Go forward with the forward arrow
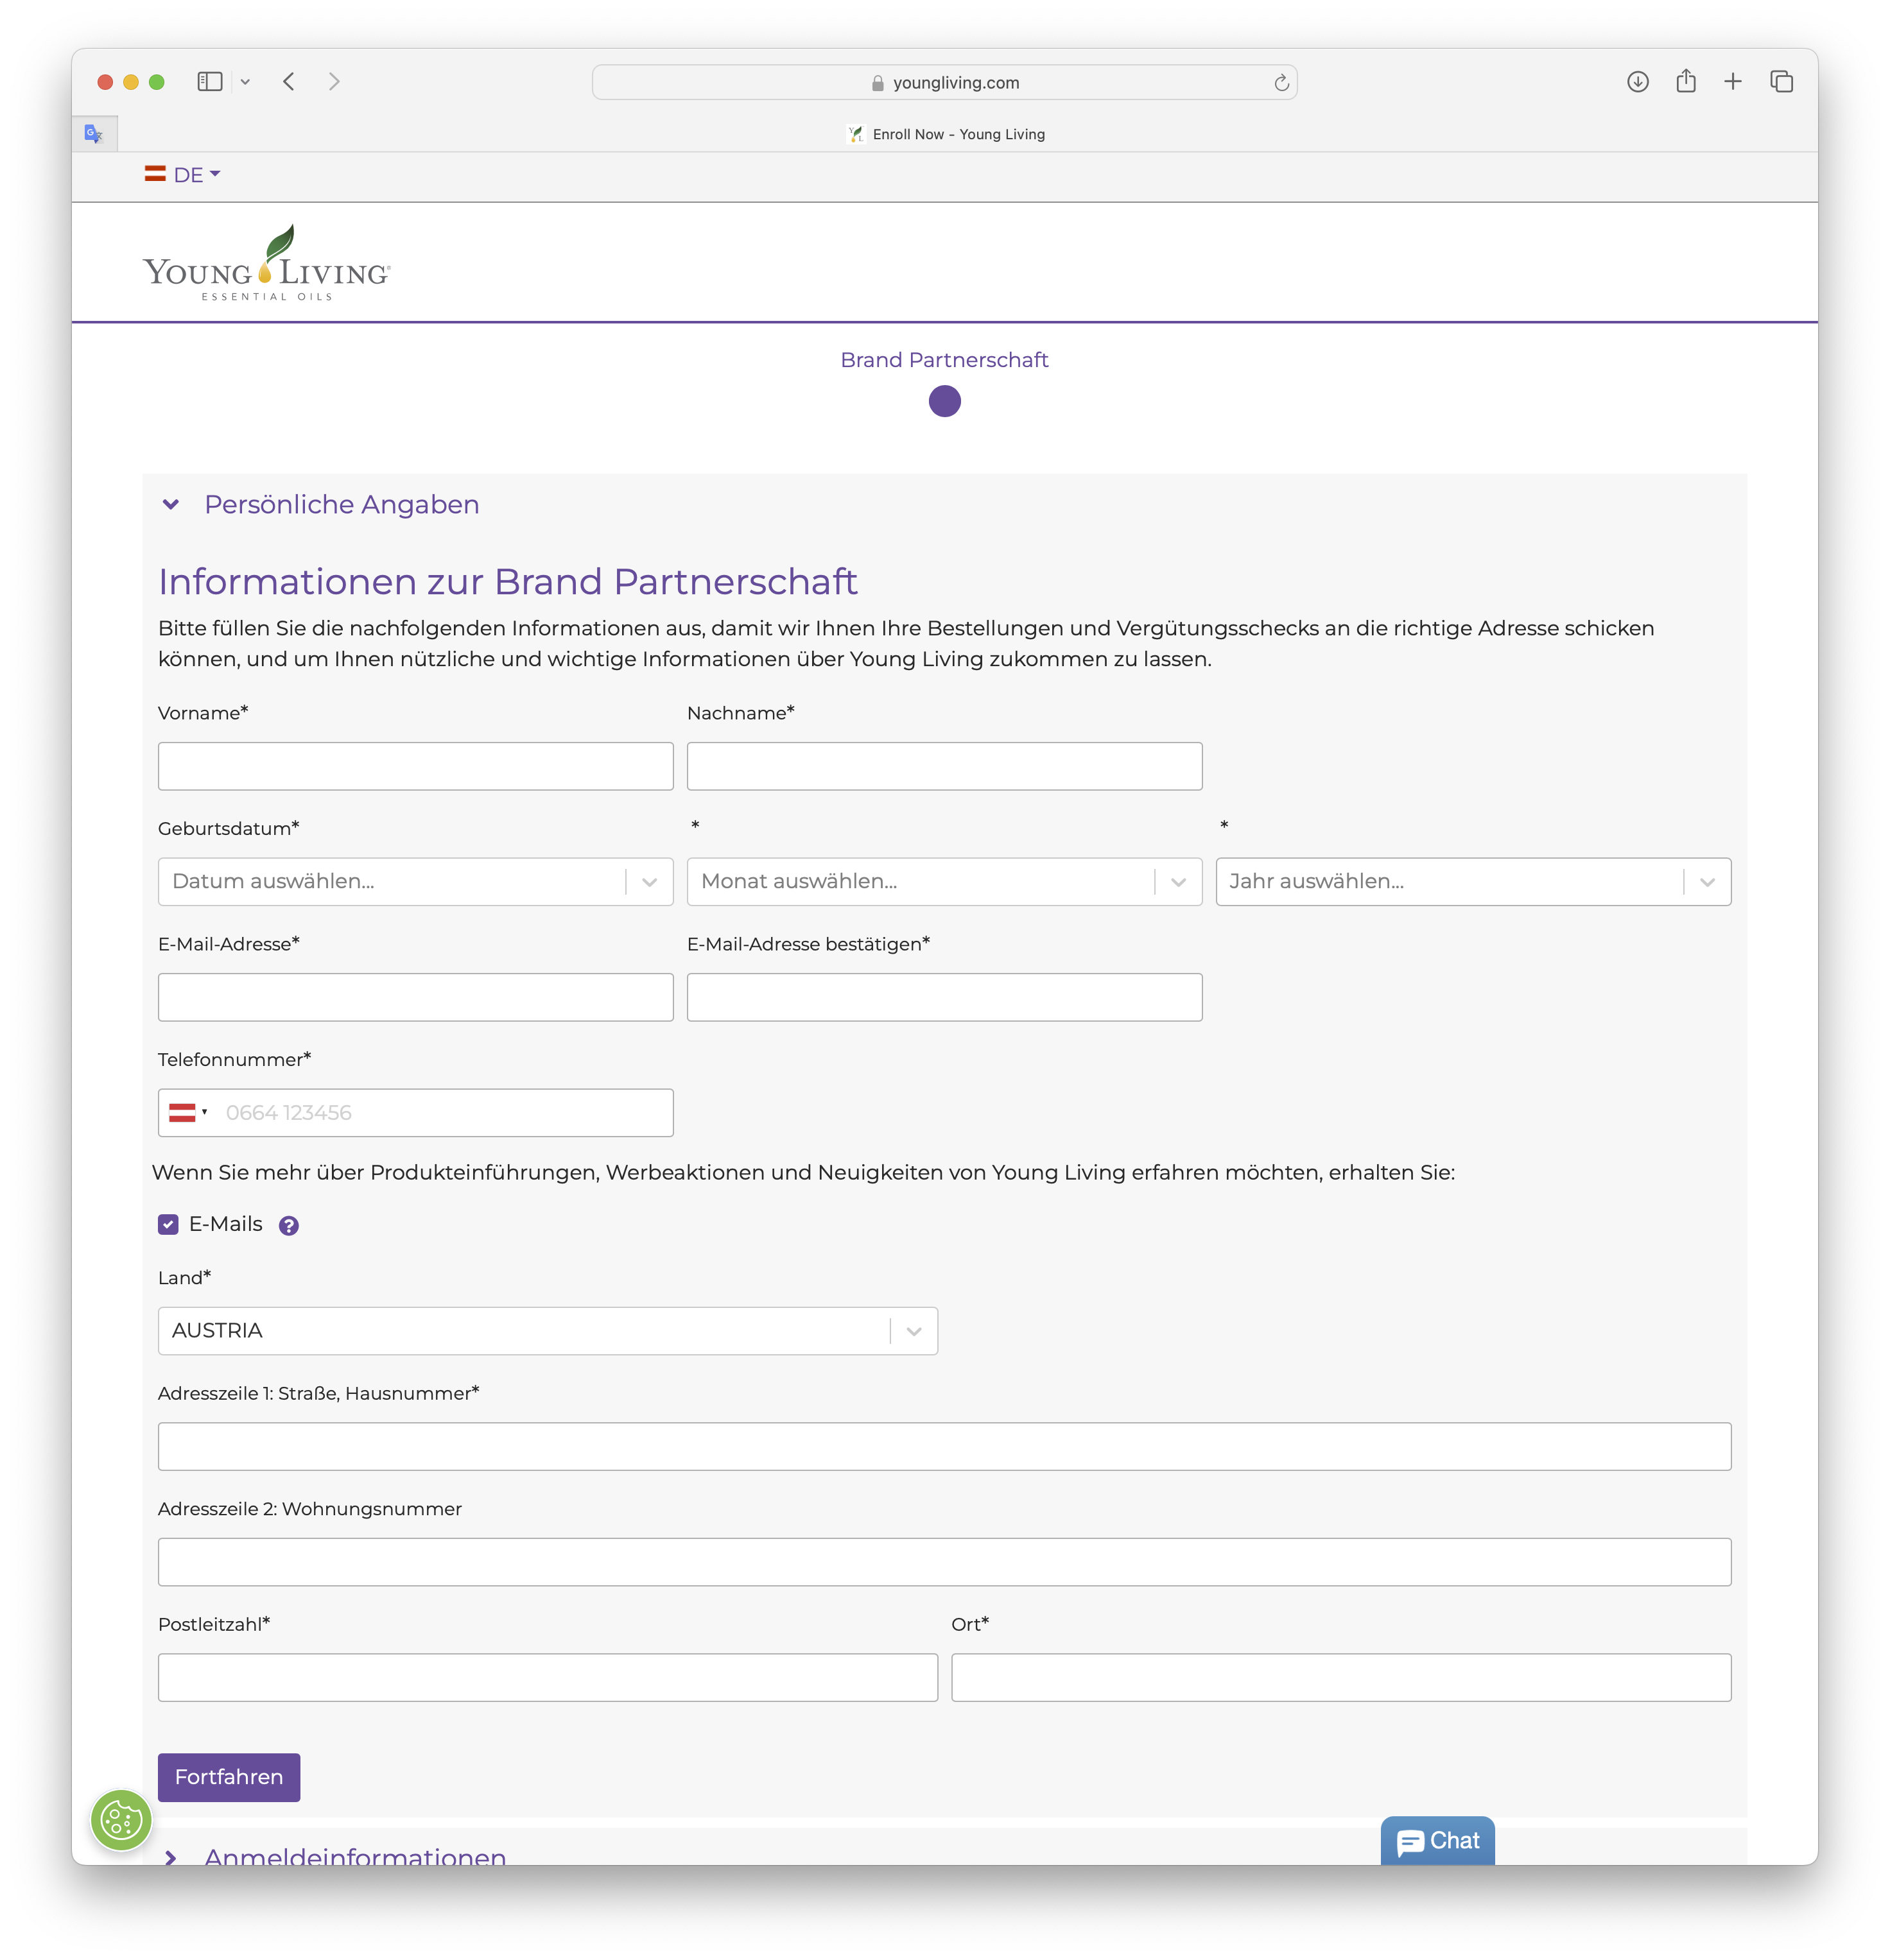The height and width of the screenshot is (1960, 1890). [334, 82]
